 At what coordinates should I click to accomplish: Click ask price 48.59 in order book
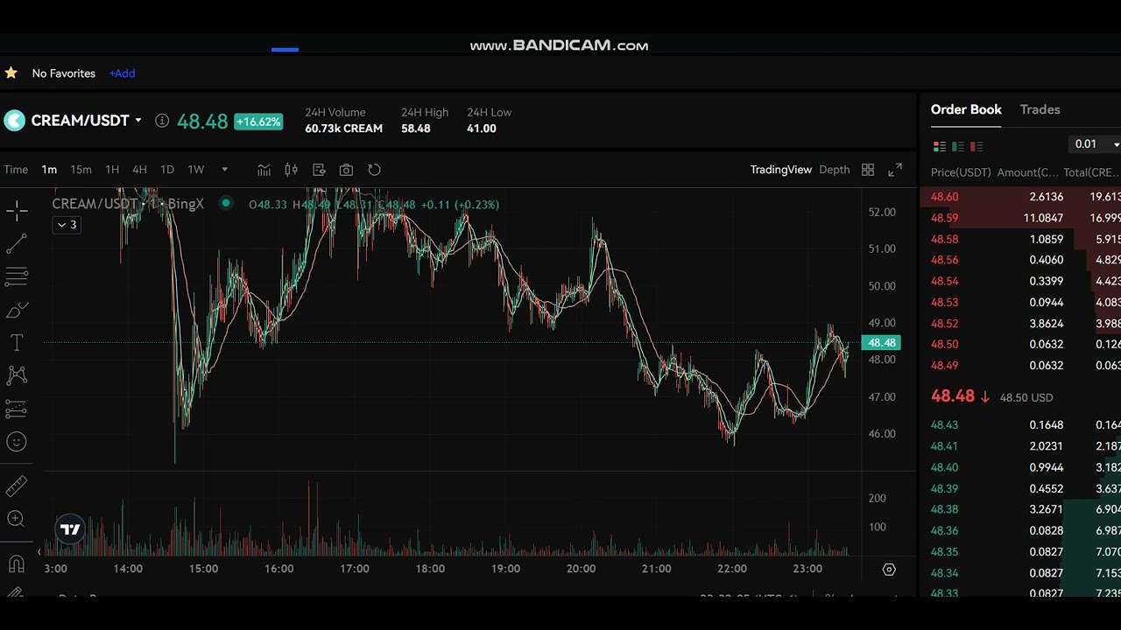(944, 218)
